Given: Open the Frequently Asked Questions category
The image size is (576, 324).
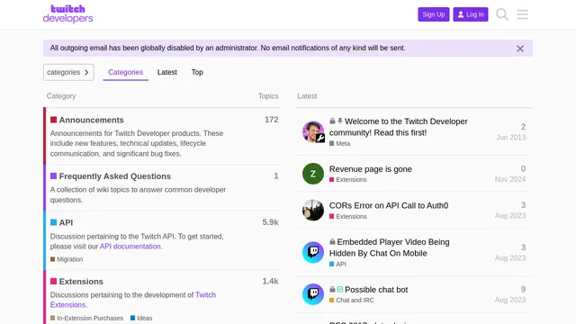Looking at the screenshot, I should 115,176.
